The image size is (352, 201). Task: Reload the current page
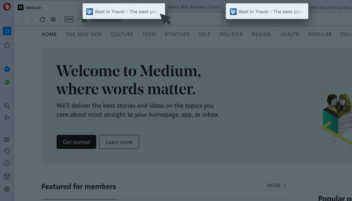(x=42, y=20)
